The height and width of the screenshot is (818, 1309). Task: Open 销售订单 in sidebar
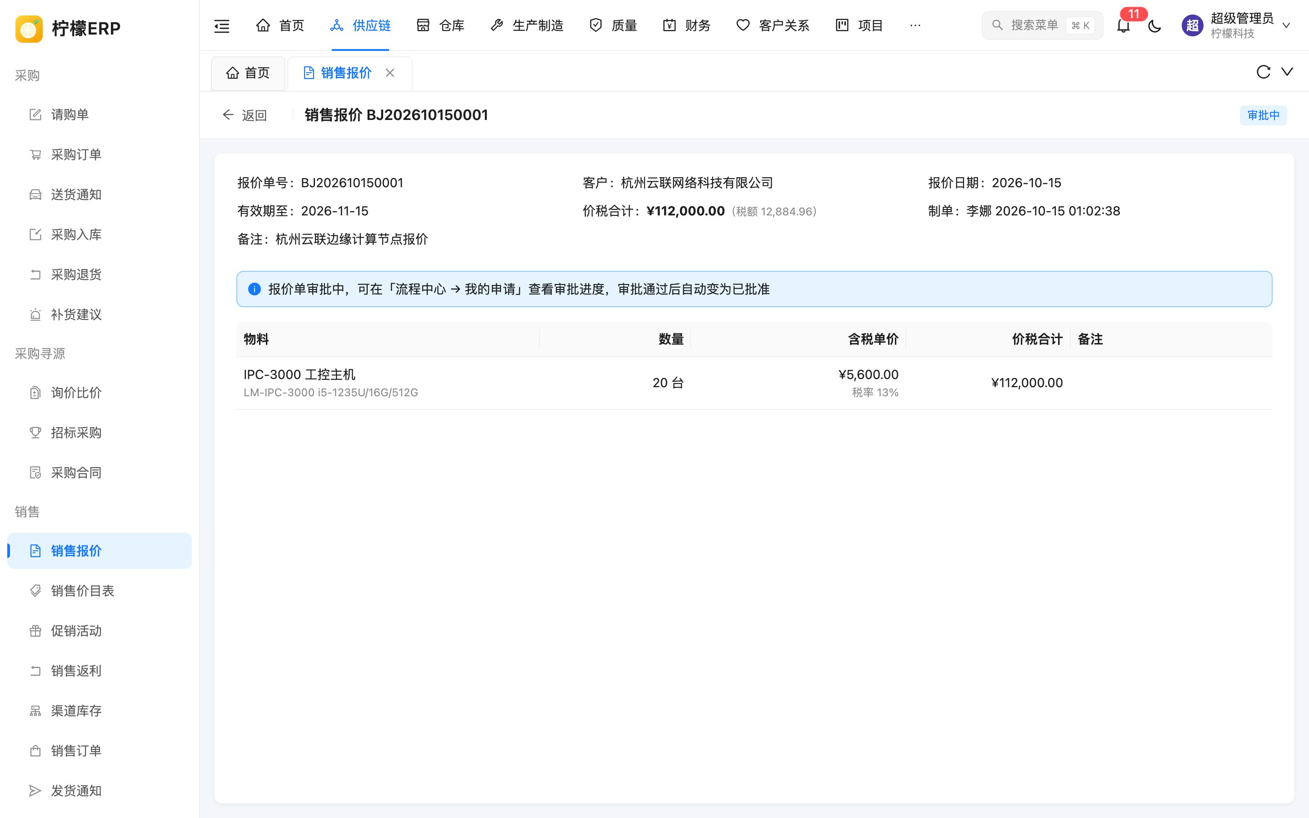click(x=100, y=751)
